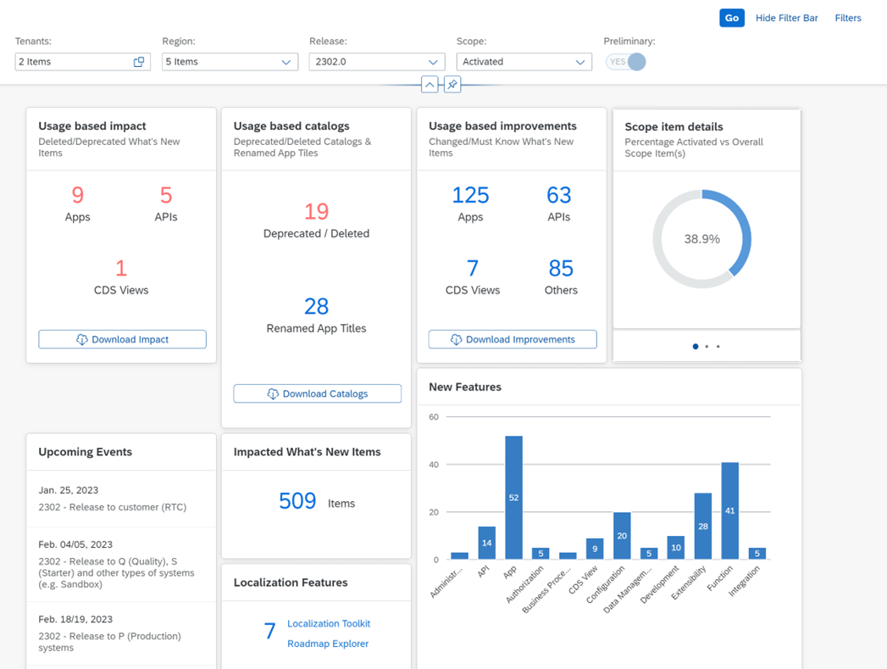
Task: Select the first carousel page dot
Action: click(x=696, y=347)
